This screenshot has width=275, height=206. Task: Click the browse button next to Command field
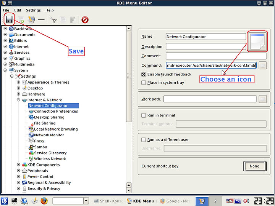[x=262, y=65]
